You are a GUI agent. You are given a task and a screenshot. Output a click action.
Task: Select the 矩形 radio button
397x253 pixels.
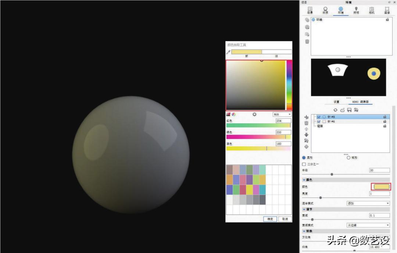pos(348,158)
